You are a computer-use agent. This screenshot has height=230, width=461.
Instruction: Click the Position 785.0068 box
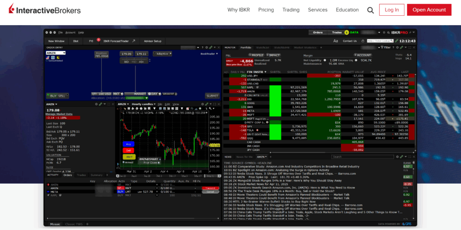pos(101,54)
